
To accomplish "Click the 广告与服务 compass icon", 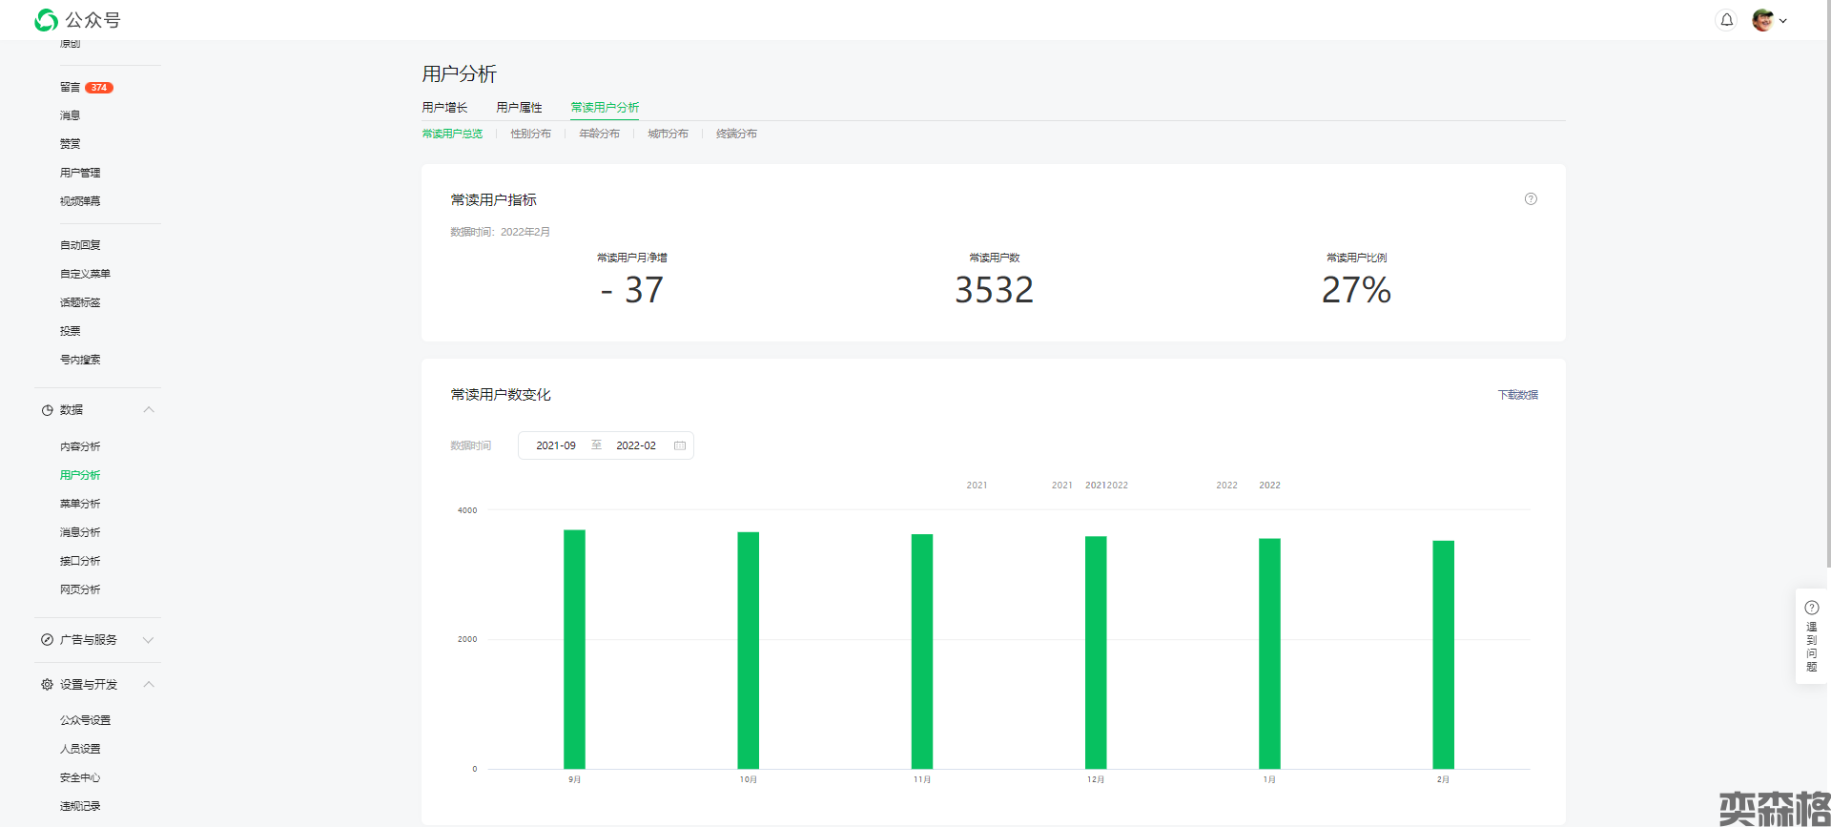I will pos(47,640).
